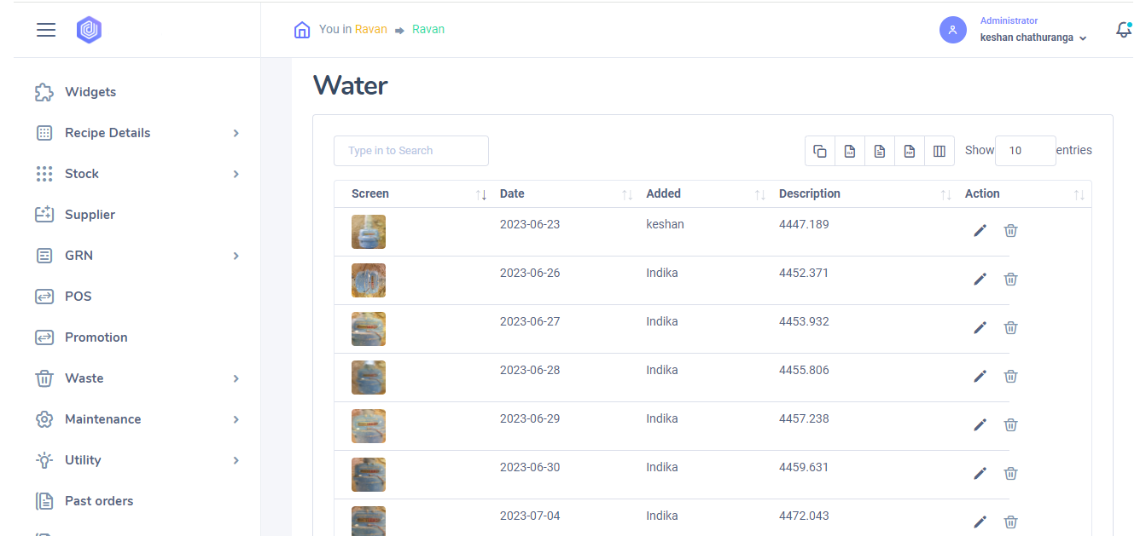Export the table as PDF
The height and width of the screenshot is (542, 1146).
point(910,151)
